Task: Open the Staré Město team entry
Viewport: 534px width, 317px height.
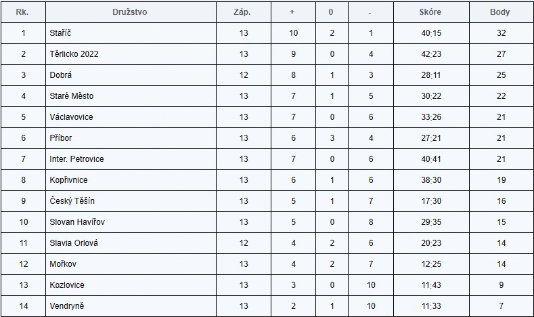Action: pos(72,96)
